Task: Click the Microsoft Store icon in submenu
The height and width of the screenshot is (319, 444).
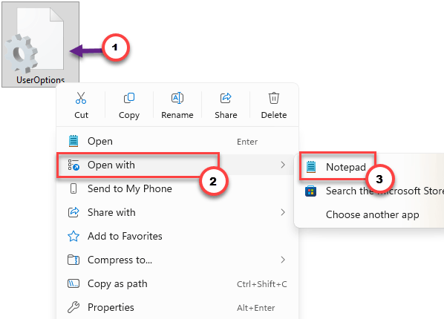Action: 310,191
